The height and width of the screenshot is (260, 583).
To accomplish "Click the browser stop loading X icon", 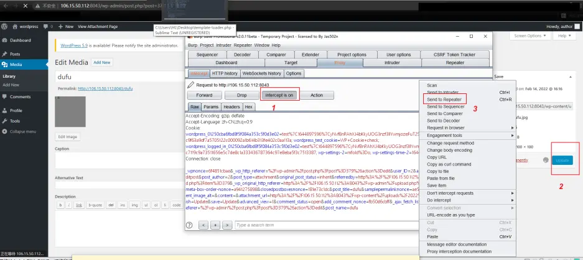I will (x=25, y=6).
